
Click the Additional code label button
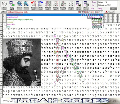coord(48,8)
